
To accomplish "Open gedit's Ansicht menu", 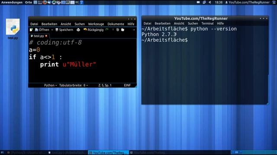I will tap(66, 24).
